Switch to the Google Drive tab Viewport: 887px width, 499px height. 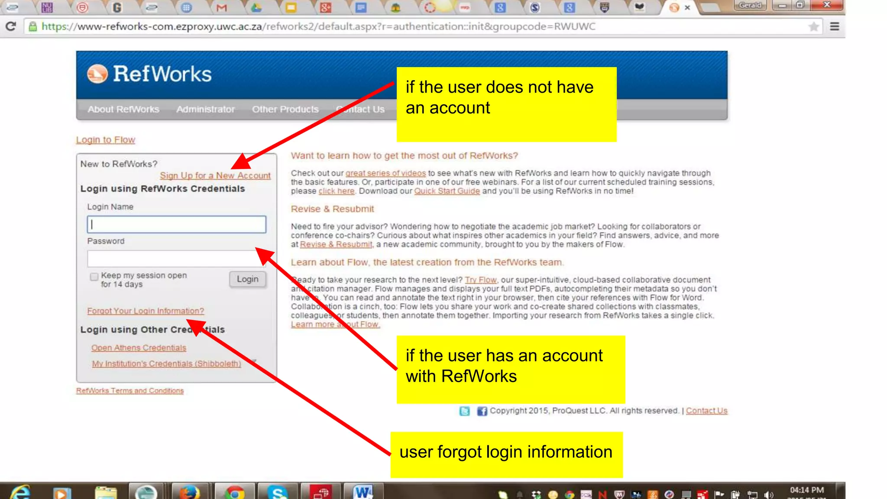click(256, 7)
